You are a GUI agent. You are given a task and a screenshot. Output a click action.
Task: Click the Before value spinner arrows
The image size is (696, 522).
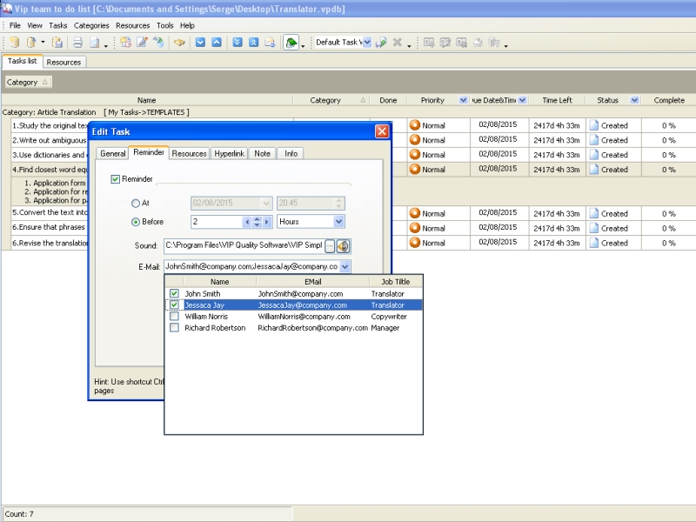(x=257, y=222)
